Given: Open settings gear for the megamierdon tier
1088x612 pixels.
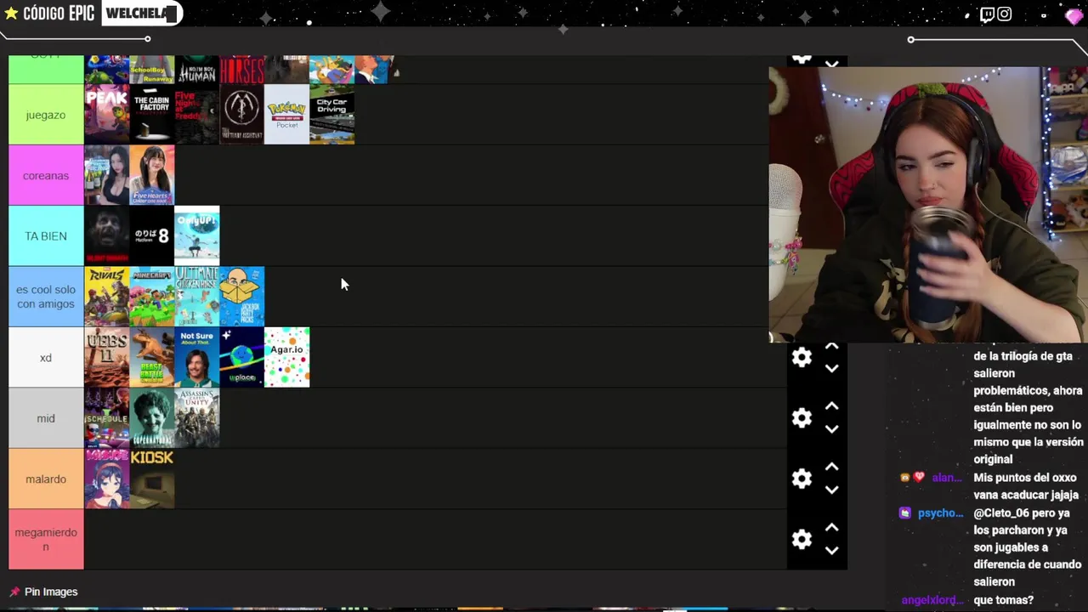Looking at the screenshot, I should [x=802, y=539].
